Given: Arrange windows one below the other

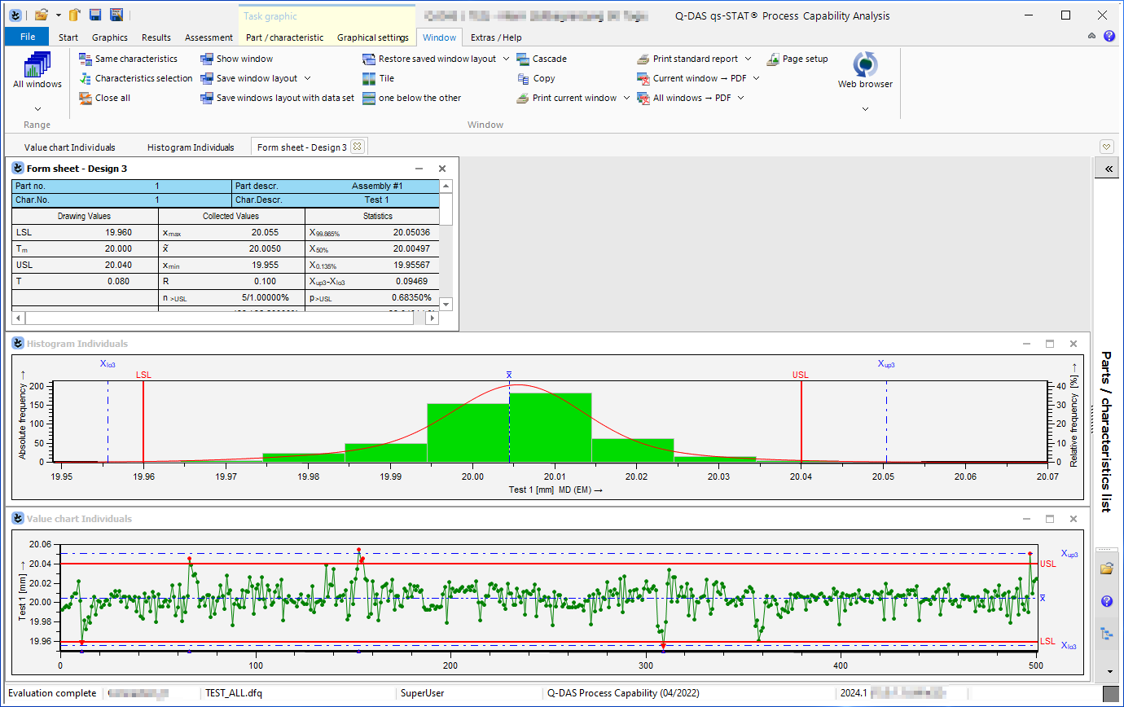Looking at the screenshot, I should (412, 98).
